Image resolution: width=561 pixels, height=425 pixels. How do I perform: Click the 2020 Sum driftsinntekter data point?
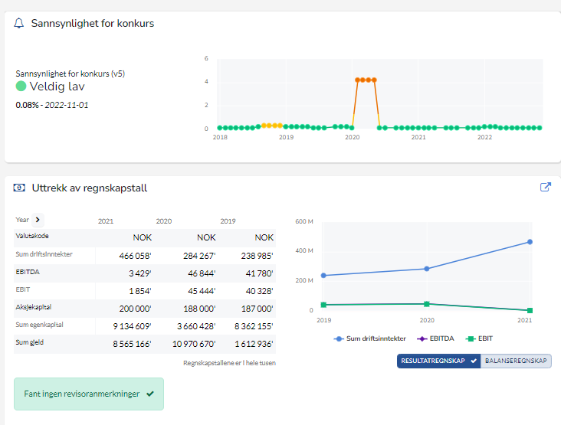[427, 269]
